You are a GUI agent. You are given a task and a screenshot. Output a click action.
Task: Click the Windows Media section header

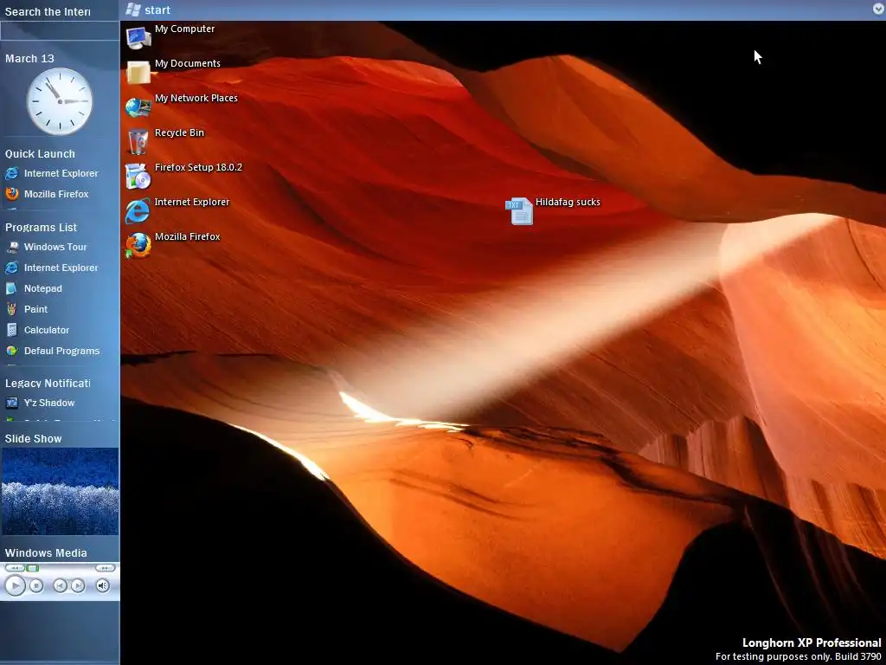pyautogui.click(x=46, y=553)
